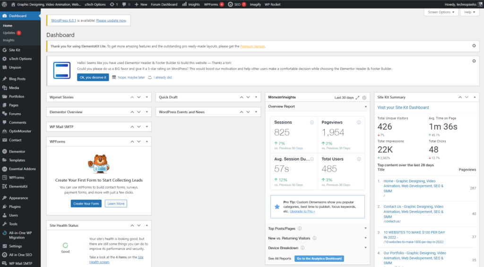The width and height of the screenshot is (484, 267).
Task: Open Blog Posts in sidebar
Action: pyautogui.click(x=17, y=79)
